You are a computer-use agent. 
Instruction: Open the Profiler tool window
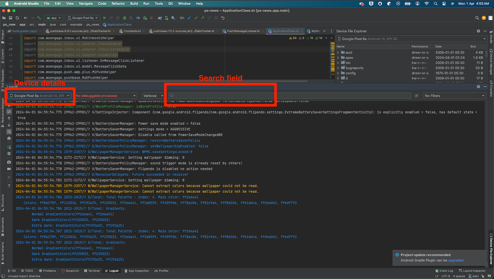162,271
